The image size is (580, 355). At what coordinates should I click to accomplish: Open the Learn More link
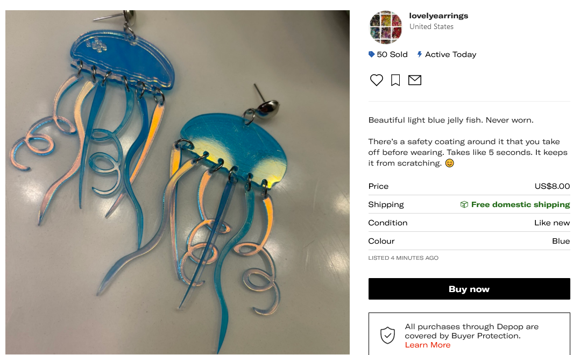(428, 345)
